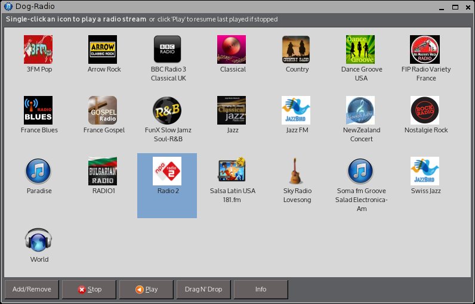Click the 'Sky Radio Lovesong' label text
475x304 pixels.
[x=297, y=195]
